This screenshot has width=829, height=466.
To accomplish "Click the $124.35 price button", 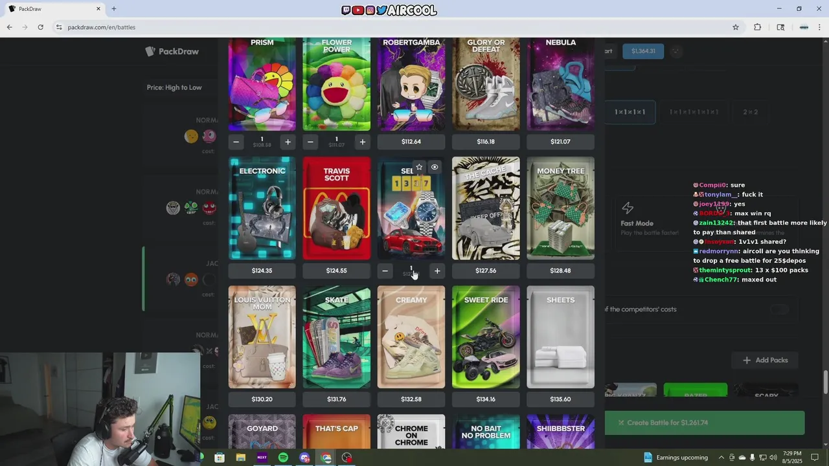I will click(262, 271).
